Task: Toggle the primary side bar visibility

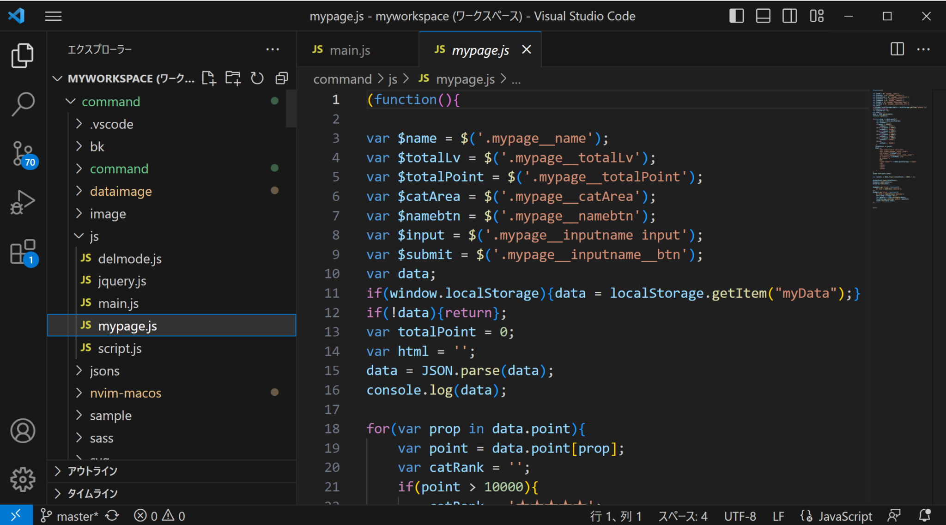Action: 736,16
